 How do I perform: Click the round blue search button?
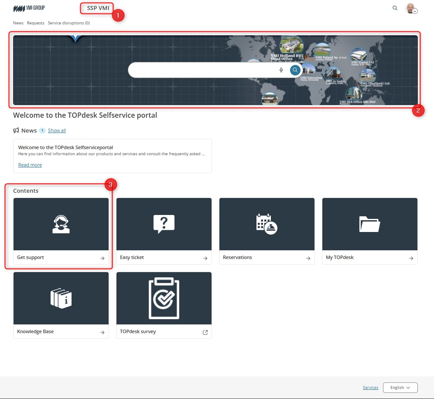pyautogui.click(x=295, y=70)
